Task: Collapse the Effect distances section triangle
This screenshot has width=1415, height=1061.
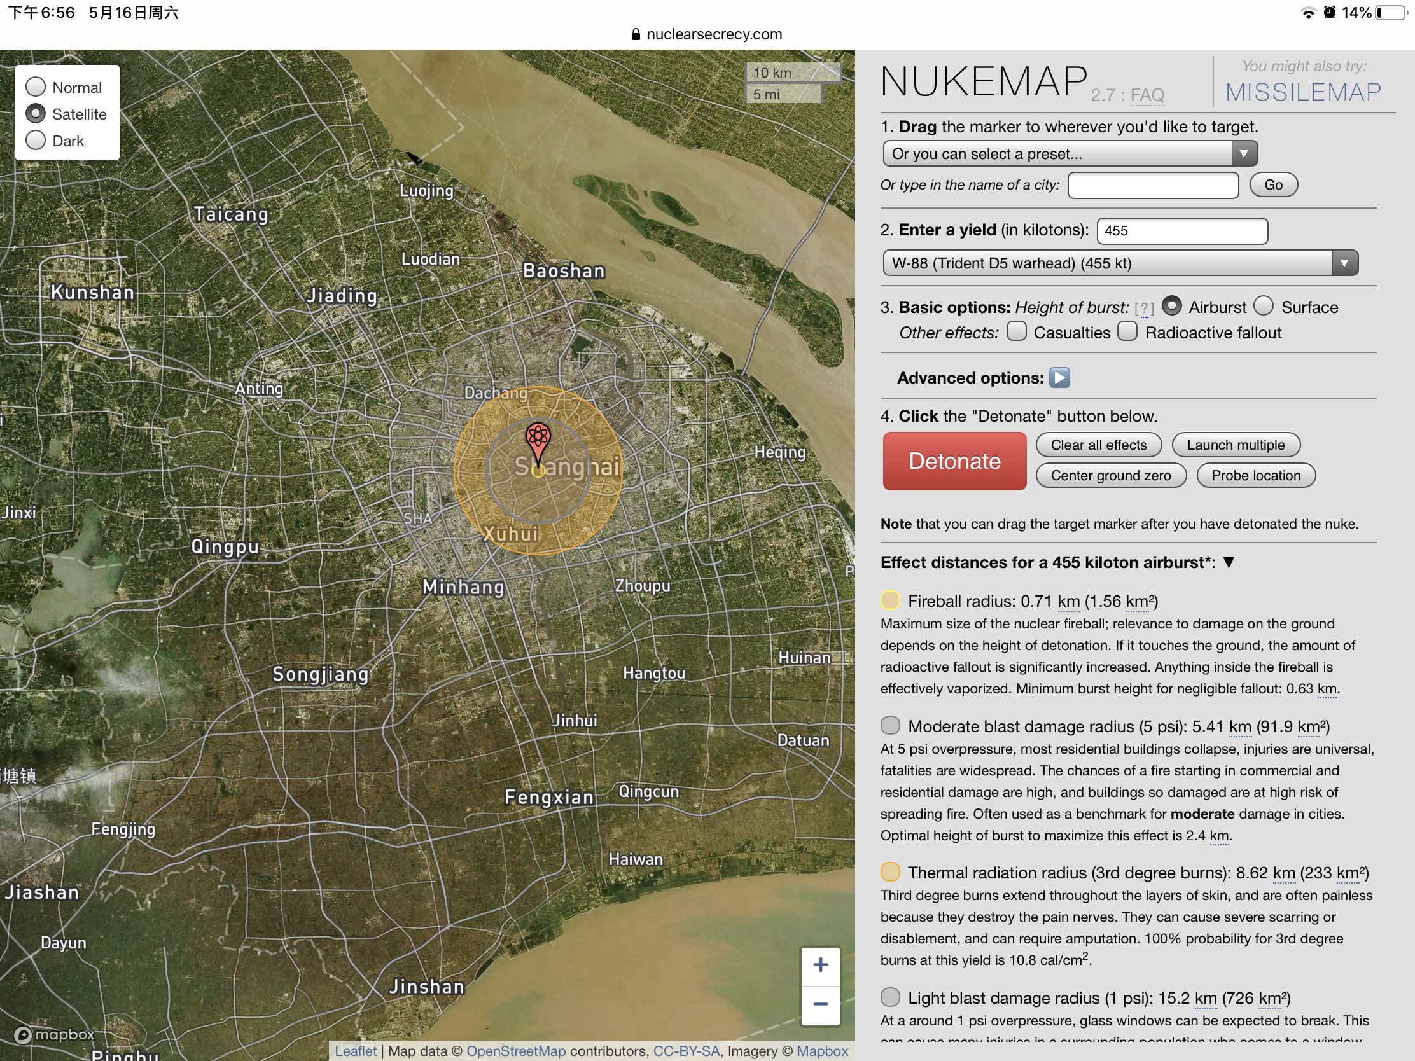Action: (x=1228, y=562)
